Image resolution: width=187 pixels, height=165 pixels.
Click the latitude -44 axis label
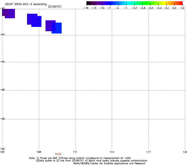point(2,62)
